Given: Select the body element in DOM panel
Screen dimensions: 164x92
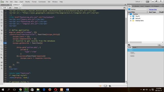Looking at the screenshot, I should (132, 56).
